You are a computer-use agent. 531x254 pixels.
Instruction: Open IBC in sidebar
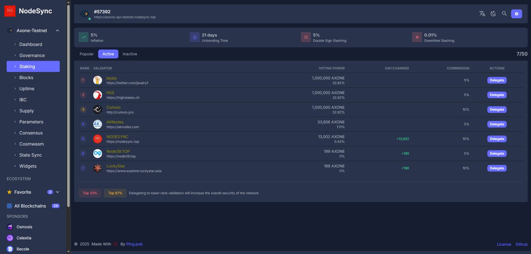[x=33, y=100]
